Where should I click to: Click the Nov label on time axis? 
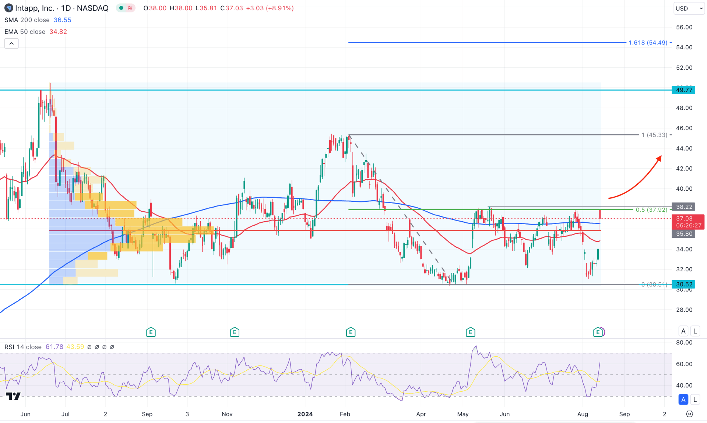click(x=227, y=414)
